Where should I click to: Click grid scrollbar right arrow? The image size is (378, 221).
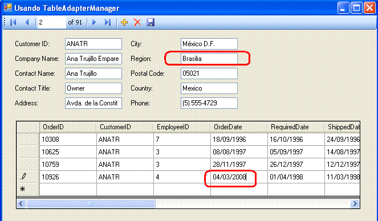click(355, 204)
